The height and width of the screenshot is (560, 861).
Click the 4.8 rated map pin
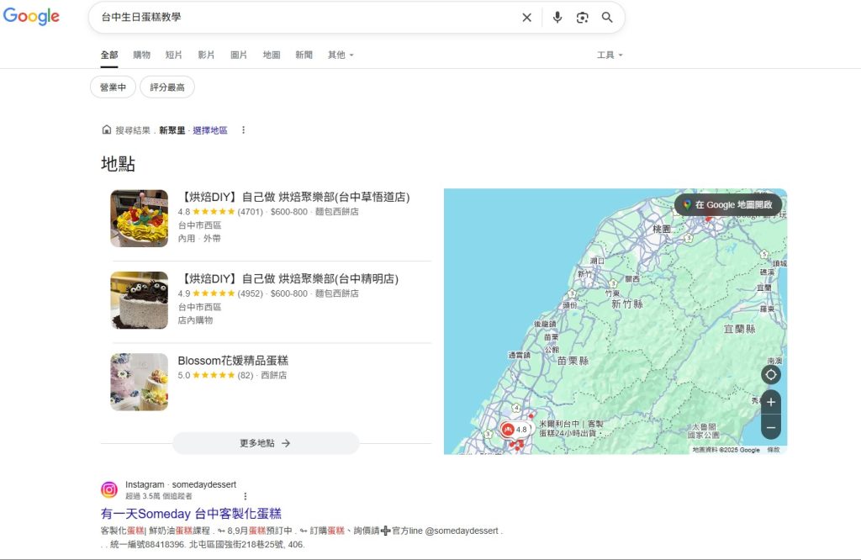pos(515,430)
